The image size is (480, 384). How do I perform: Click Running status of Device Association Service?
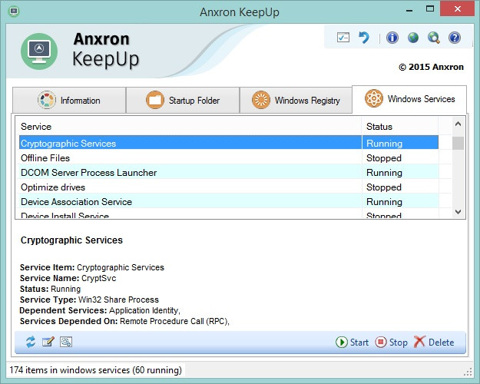pos(384,202)
